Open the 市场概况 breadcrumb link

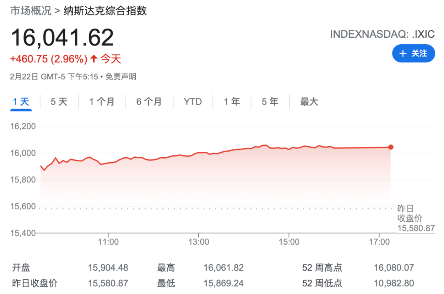click(x=31, y=11)
